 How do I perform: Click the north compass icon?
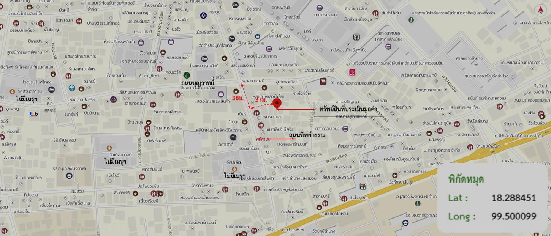pyautogui.click(x=540, y=10)
